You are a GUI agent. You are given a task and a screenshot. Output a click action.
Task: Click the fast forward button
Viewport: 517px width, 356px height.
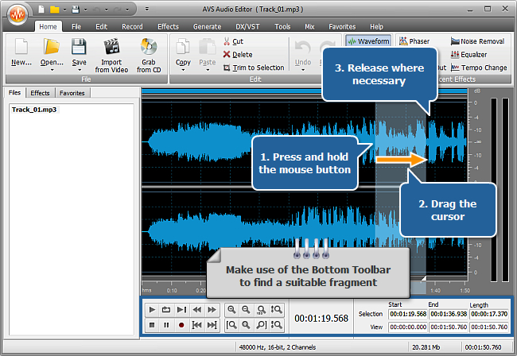point(212,310)
